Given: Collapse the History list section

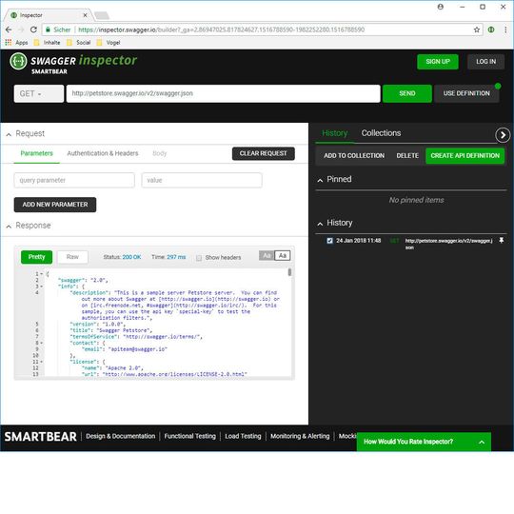Looking at the screenshot, I should pos(320,224).
